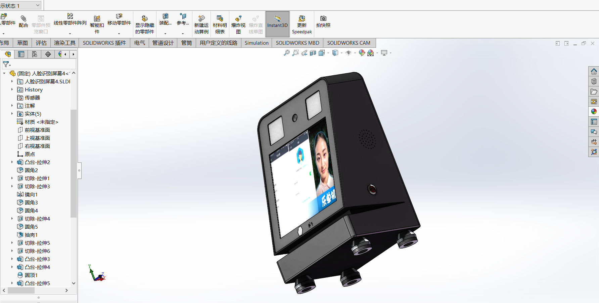
Task: Click the zoom to fit magnifier icon
Action: 286,53
